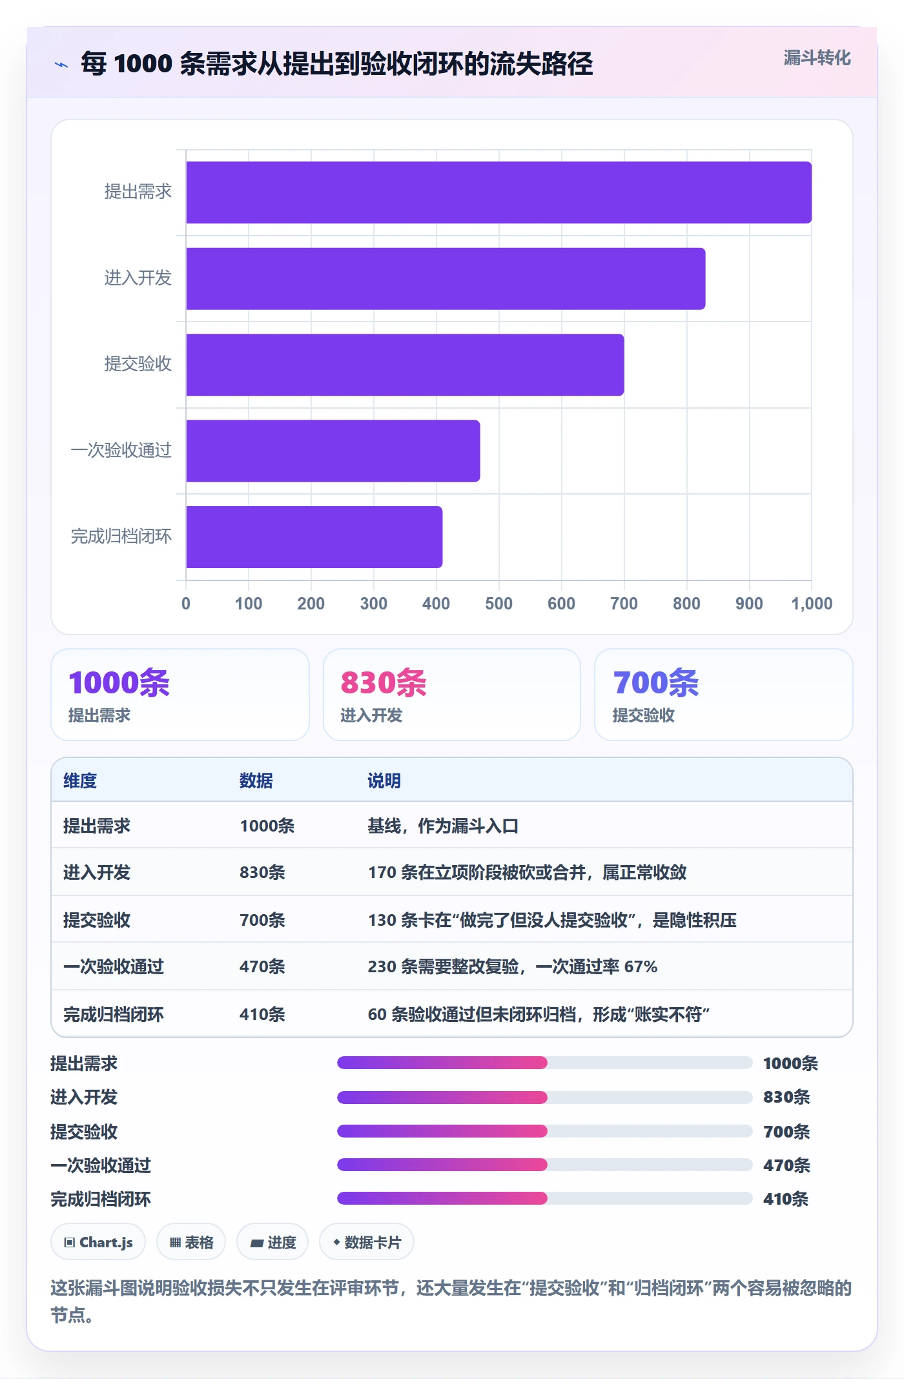Click the Chart.js tag chip

tap(98, 1242)
